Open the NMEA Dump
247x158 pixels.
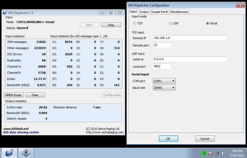point(13,95)
